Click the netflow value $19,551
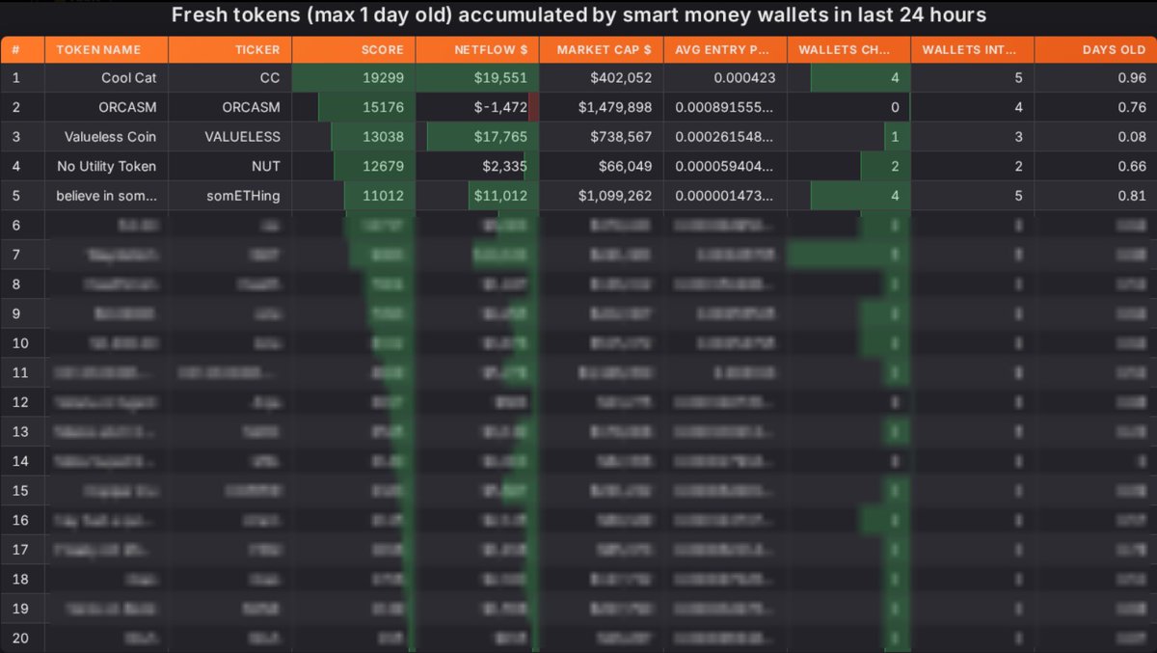Image resolution: width=1157 pixels, height=653 pixels. pos(501,78)
